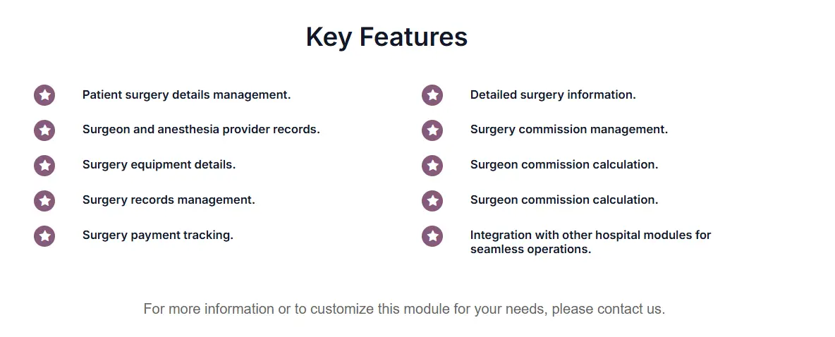Select the Surgeon and anesthesia provider records text

pos(201,130)
